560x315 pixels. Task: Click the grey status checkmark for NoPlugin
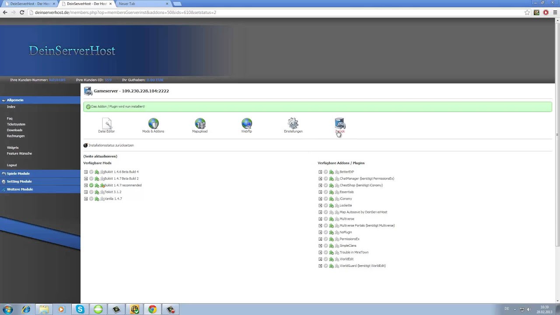(x=326, y=232)
